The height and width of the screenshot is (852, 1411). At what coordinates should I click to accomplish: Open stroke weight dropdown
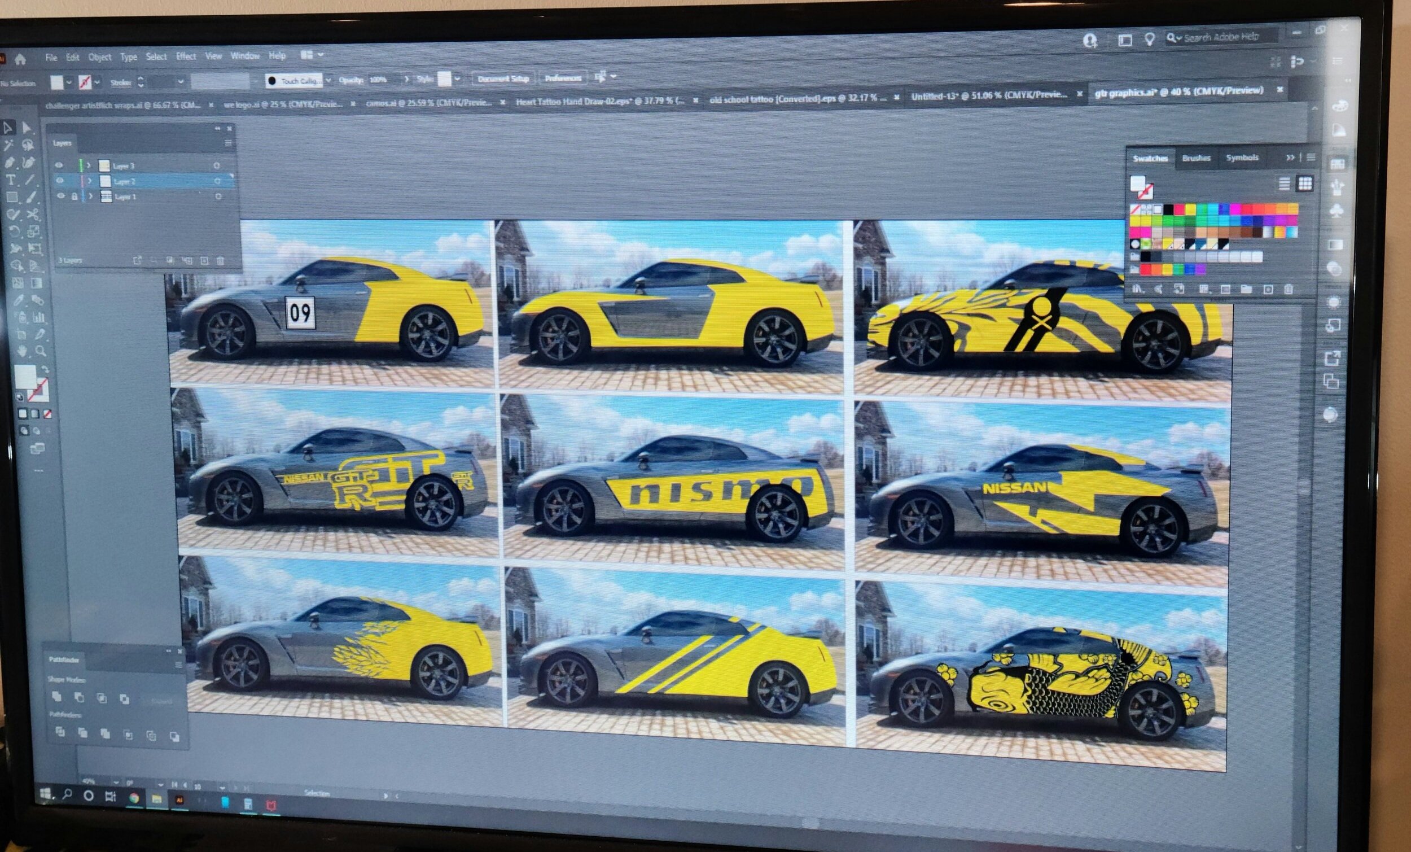click(x=181, y=82)
